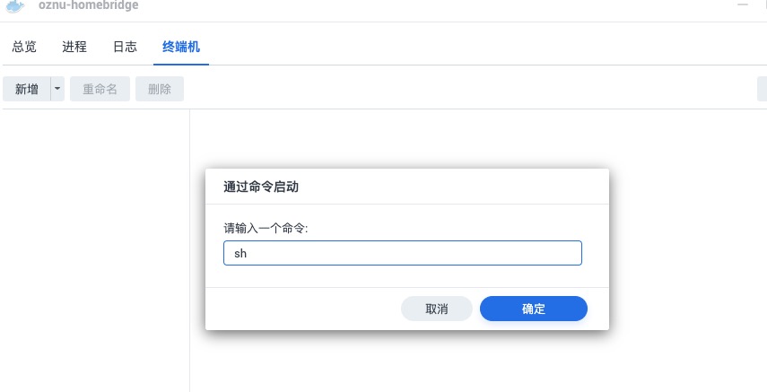Minimize the oznu-homebridge window
The height and width of the screenshot is (392, 767).
pyautogui.click(x=743, y=5)
